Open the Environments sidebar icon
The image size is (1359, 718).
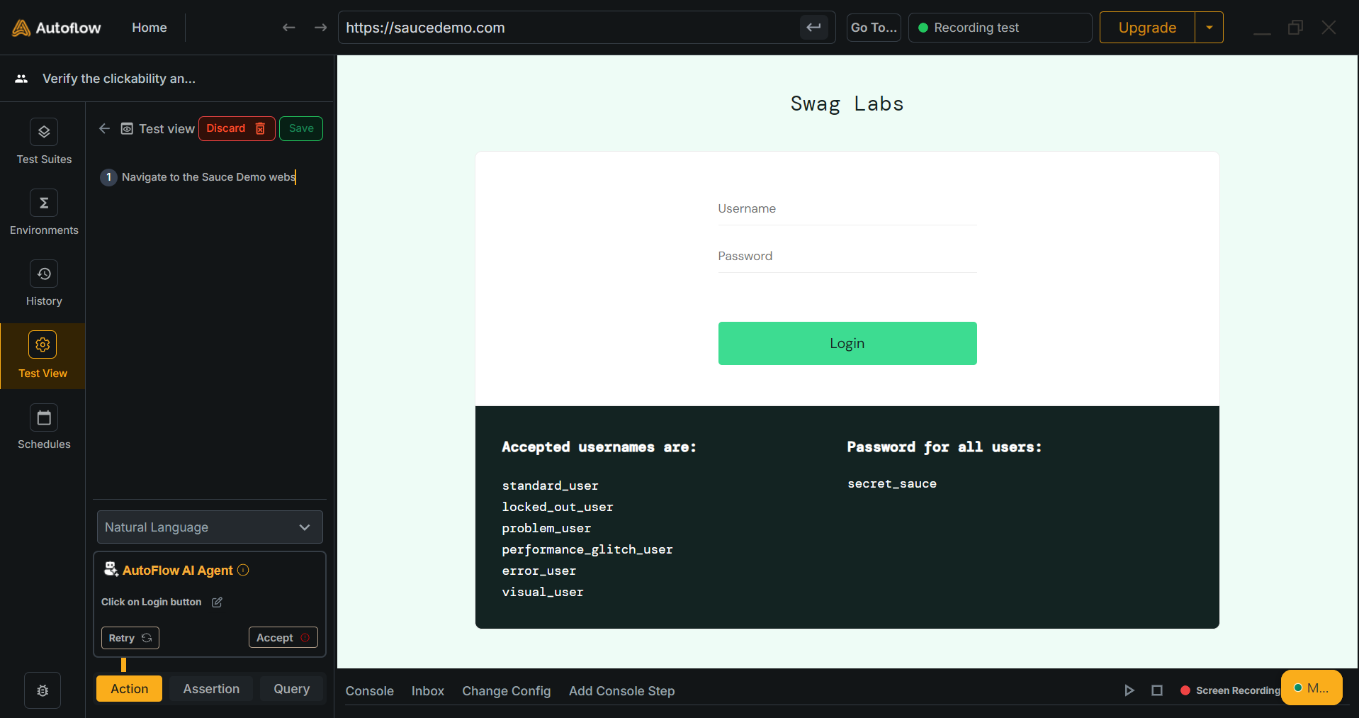pyautogui.click(x=44, y=203)
